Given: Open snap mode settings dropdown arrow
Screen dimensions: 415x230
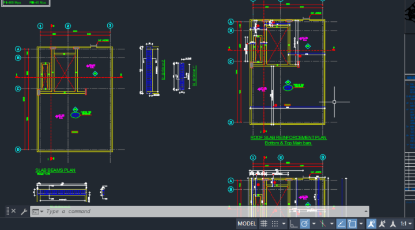Looking at the screenshot, I should [x=284, y=224].
